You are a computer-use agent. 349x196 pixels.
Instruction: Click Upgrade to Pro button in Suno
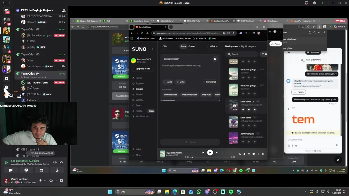pyautogui.click(x=143, y=69)
